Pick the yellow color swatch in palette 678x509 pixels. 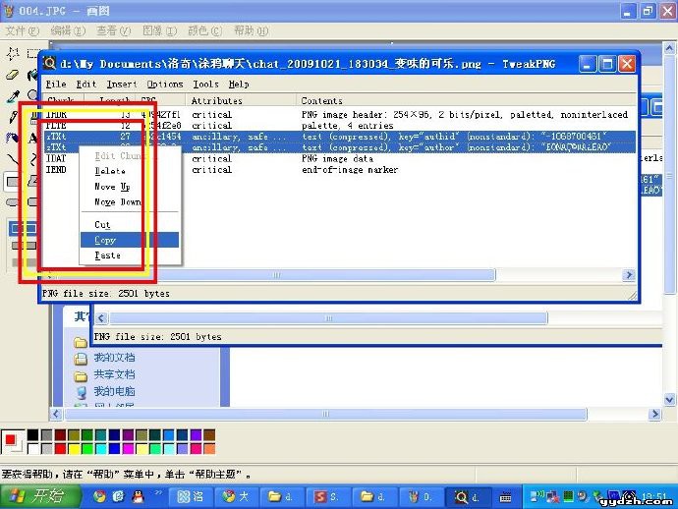[x=75, y=449]
